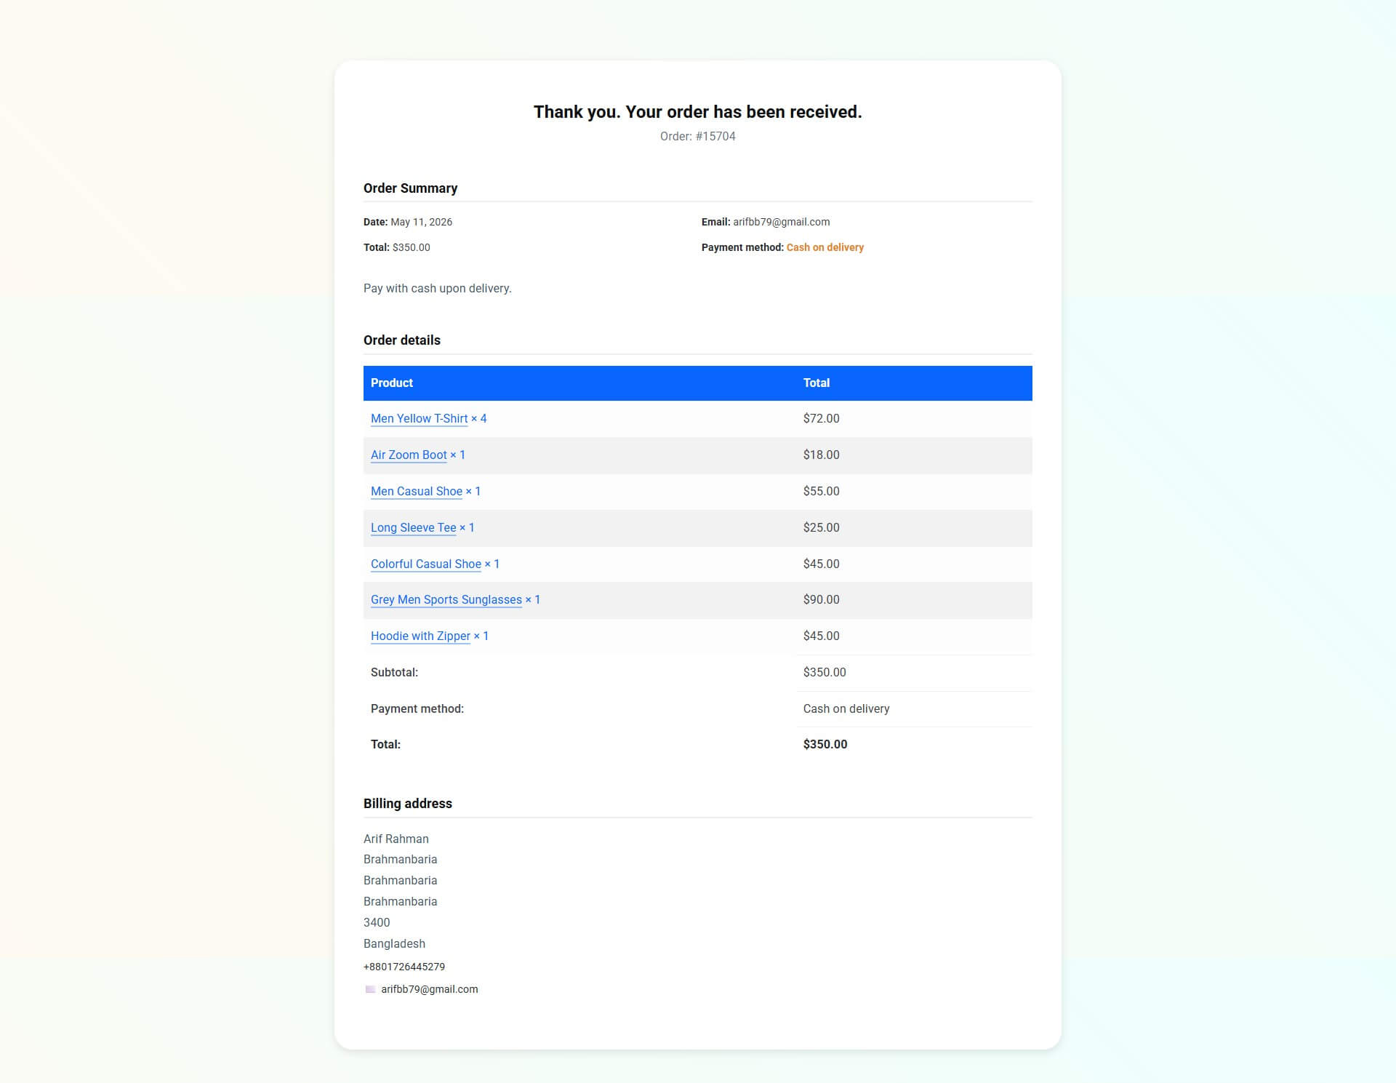Open the Air Zoom Boot product link
The height and width of the screenshot is (1083, 1396).
tap(409, 455)
